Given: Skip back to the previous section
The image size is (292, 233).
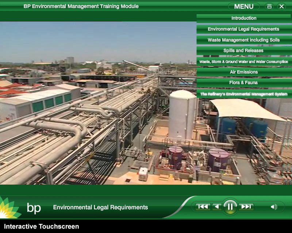Looking at the screenshot, I should [203, 207].
